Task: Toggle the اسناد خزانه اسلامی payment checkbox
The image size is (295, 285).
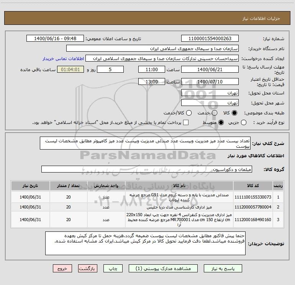Action: click(186, 122)
